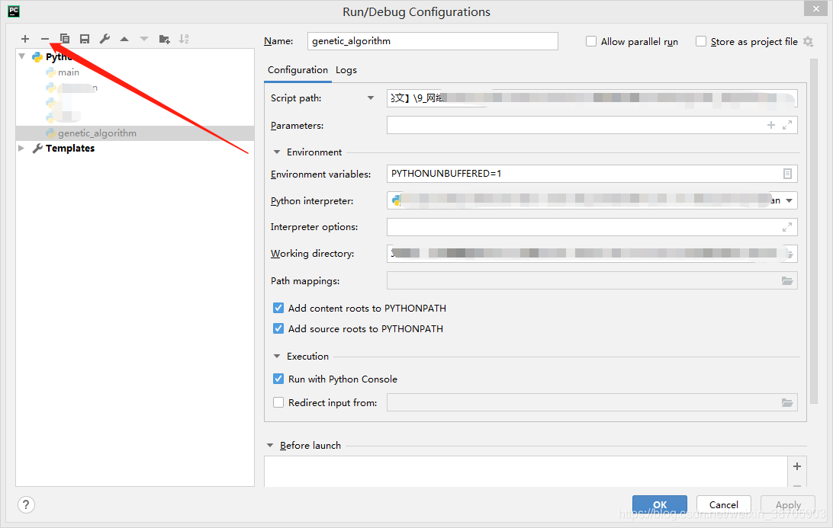Insert macro in the Parameters field

tap(771, 125)
